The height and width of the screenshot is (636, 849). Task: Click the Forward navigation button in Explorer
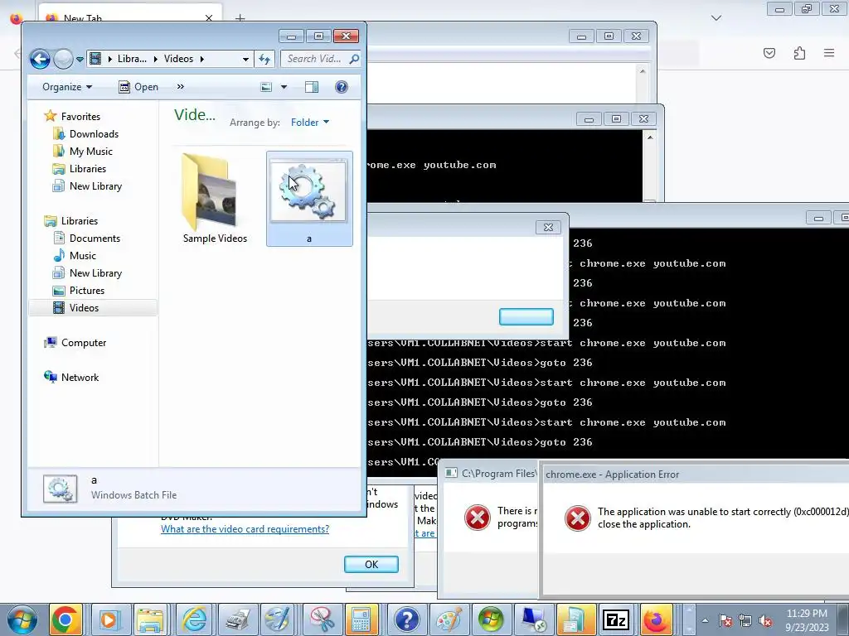coord(63,59)
